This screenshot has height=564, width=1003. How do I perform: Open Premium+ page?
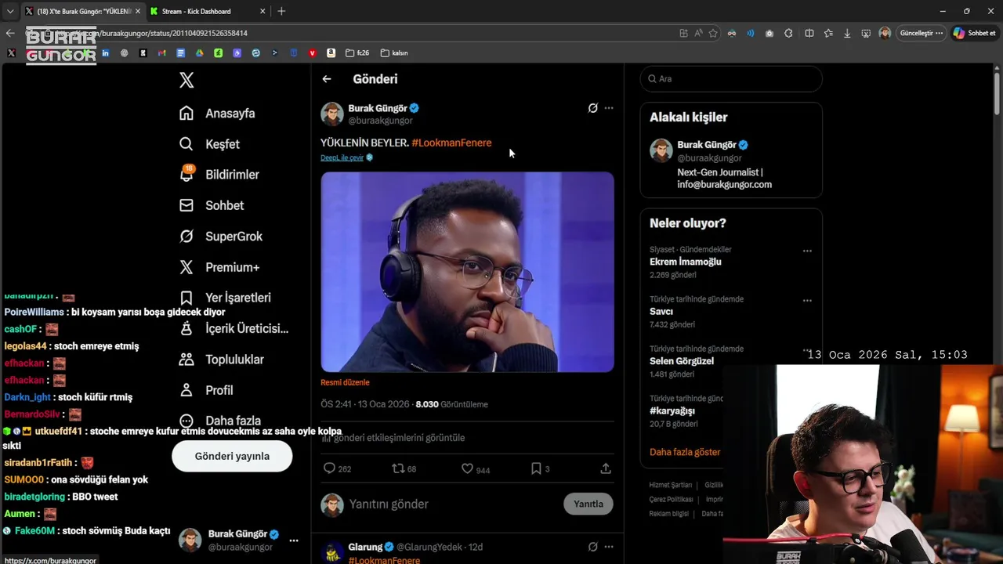point(219,267)
